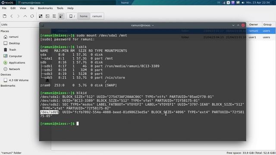Select the user1 owner row
This screenshot has width=276, height=155.
(x=252, y=37)
